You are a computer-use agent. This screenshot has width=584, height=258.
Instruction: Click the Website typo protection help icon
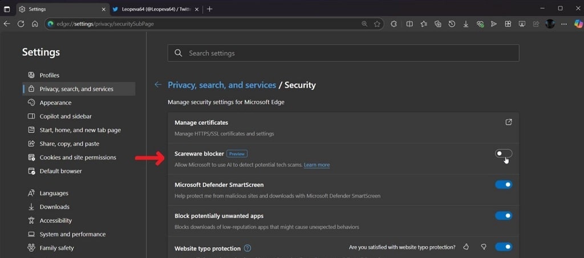pos(248,248)
